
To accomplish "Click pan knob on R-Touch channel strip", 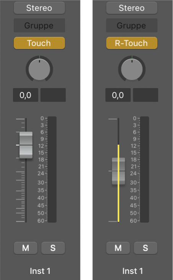I will click(x=132, y=69).
